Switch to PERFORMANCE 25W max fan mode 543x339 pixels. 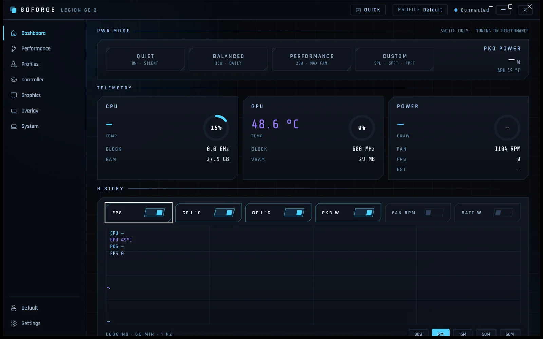[x=312, y=59]
